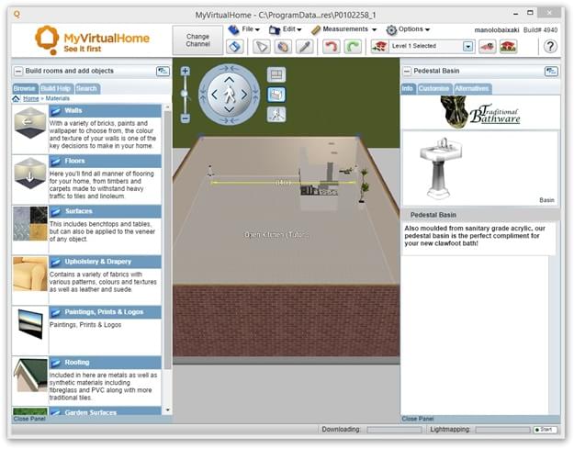Image resolution: width=574 pixels, height=449 pixels.
Task: Click the walking person icon in navigator
Action: 230,95
